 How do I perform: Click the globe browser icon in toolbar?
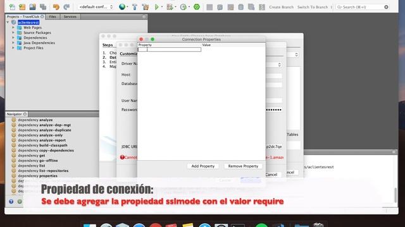tap(122, 7)
